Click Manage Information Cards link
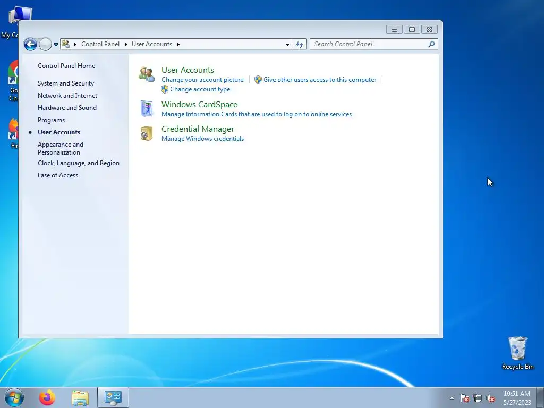 [x=257, y=114]
